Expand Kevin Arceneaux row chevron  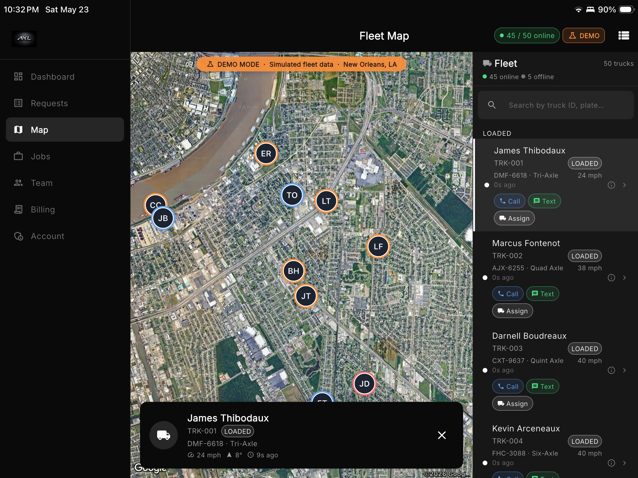[x=624, y=463]
